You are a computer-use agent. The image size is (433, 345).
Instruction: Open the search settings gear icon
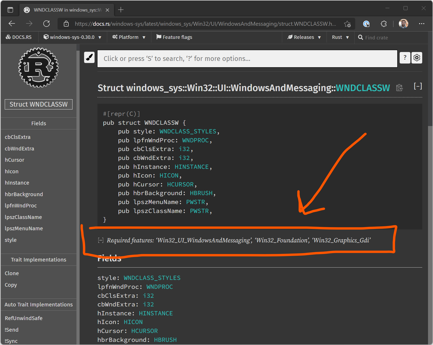pos(416,58)
